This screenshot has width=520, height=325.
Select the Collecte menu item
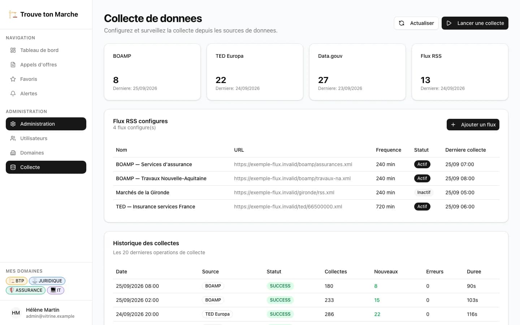click(46, 167)
